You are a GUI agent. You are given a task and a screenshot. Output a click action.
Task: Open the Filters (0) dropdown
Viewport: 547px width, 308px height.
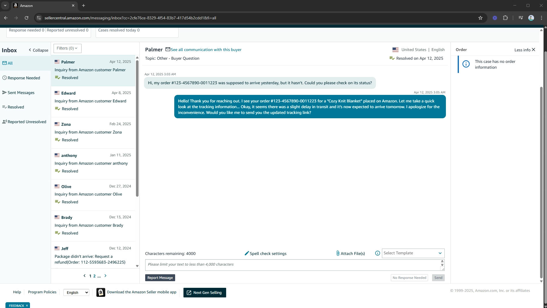tap(67, 48)
